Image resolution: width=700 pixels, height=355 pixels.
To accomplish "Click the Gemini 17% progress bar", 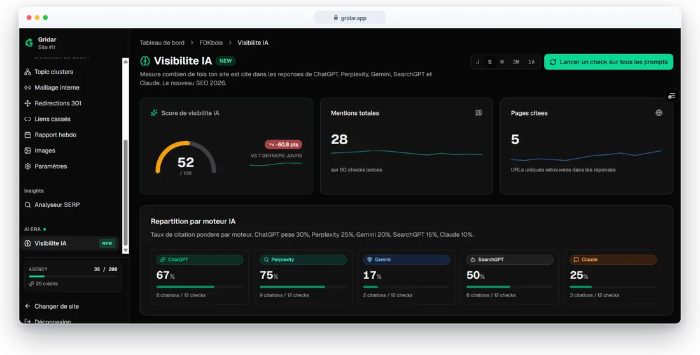I will (x=406, y=287).
